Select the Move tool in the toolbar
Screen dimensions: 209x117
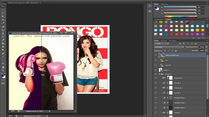tap(3, 6)
